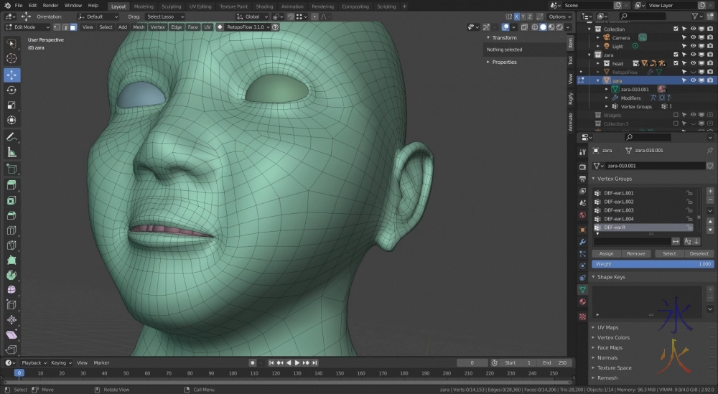
Task: Open the Modifier properties wrench tab
Action: [582, 241]
